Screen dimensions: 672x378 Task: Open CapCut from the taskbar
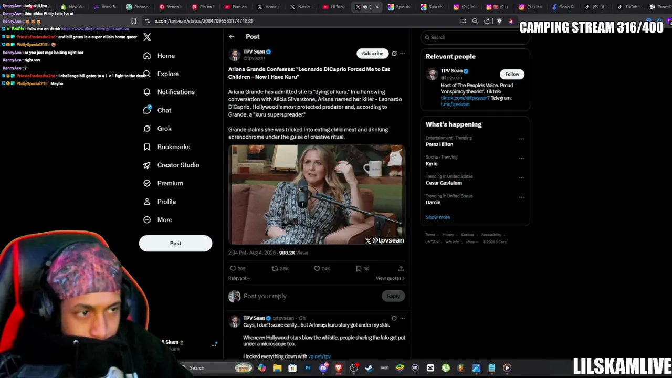[x=430, y=368]
